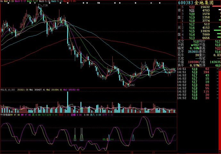221x154 pixels.
Task: Click the 14:51 trade with volume 284
Action: click(x=198, y=72)
